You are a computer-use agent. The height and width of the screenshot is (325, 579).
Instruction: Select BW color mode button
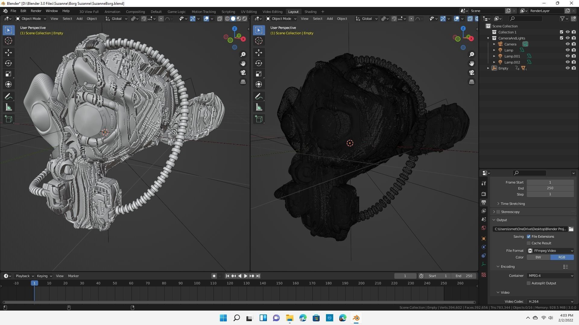coord(538,257)
